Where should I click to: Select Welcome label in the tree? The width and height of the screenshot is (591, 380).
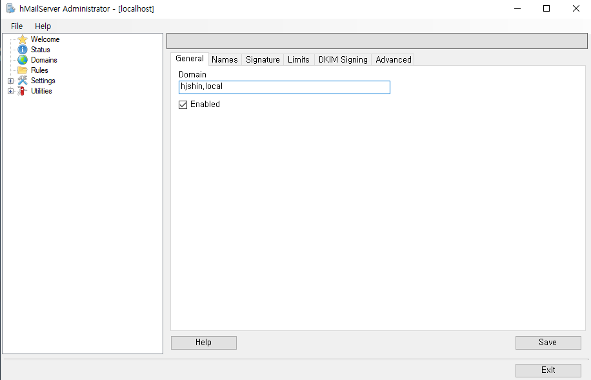(45, 39)
